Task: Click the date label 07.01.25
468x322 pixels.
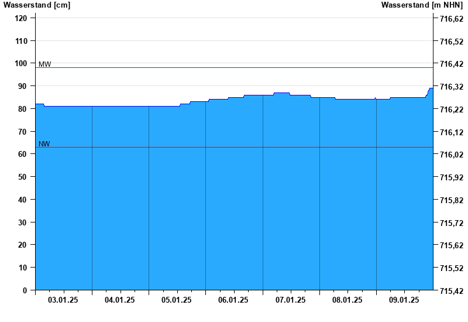Action: click(x=290, y=300)
